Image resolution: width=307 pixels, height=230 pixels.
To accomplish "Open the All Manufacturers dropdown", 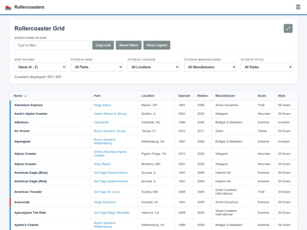I will click(x=210, y=67).
